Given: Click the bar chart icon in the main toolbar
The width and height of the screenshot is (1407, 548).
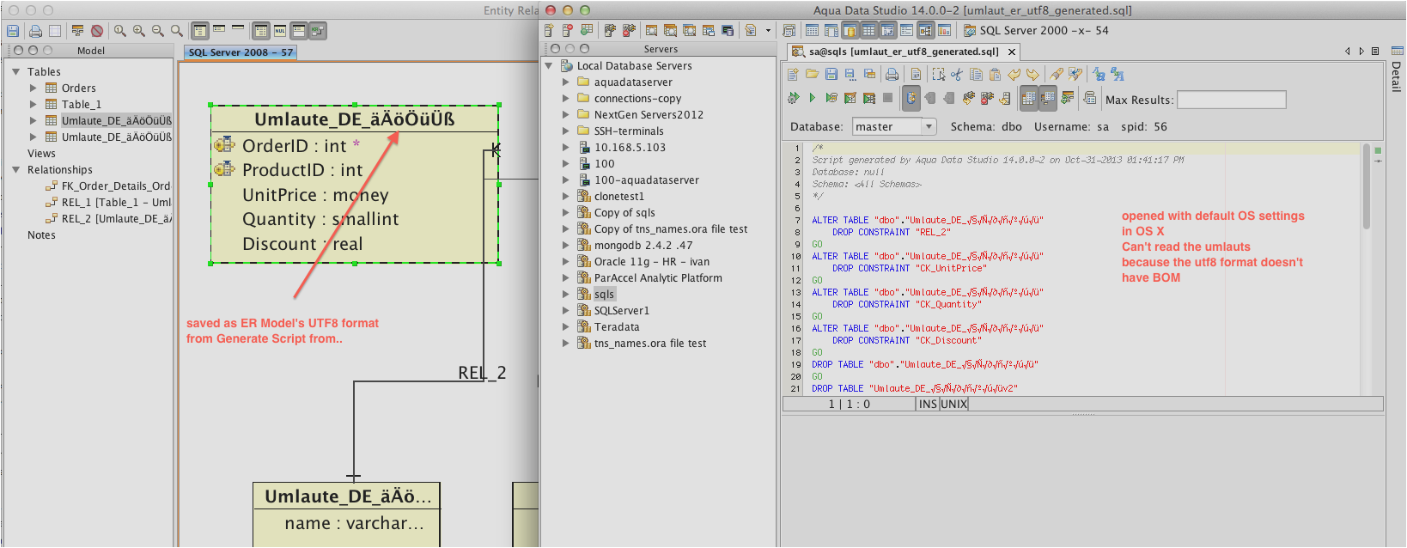Looking at the screenshot, I should click(x=944, y=31).
